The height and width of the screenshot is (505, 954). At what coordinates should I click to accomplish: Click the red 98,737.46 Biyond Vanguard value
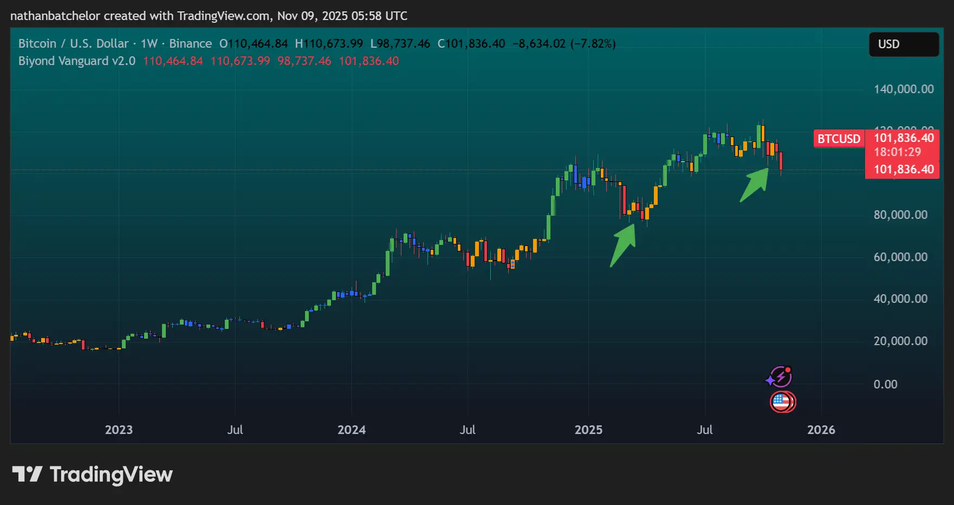click(x=304, y=61)
